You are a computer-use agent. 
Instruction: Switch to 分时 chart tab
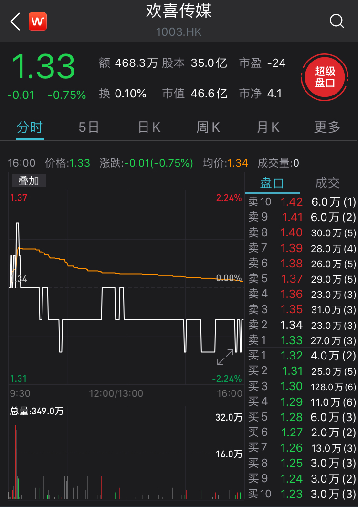coord(30,127)
